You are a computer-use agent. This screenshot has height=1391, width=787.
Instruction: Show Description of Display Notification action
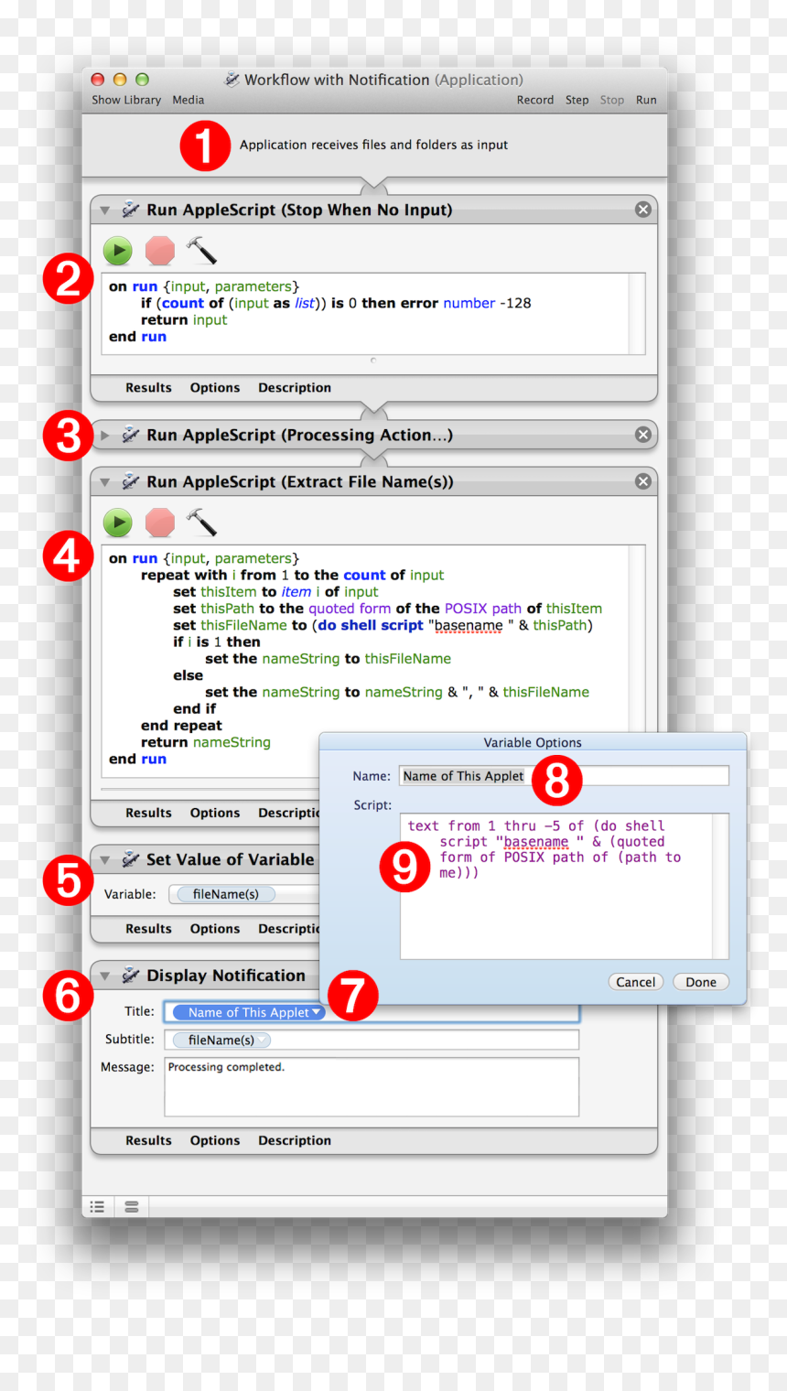coord(295,1140)
